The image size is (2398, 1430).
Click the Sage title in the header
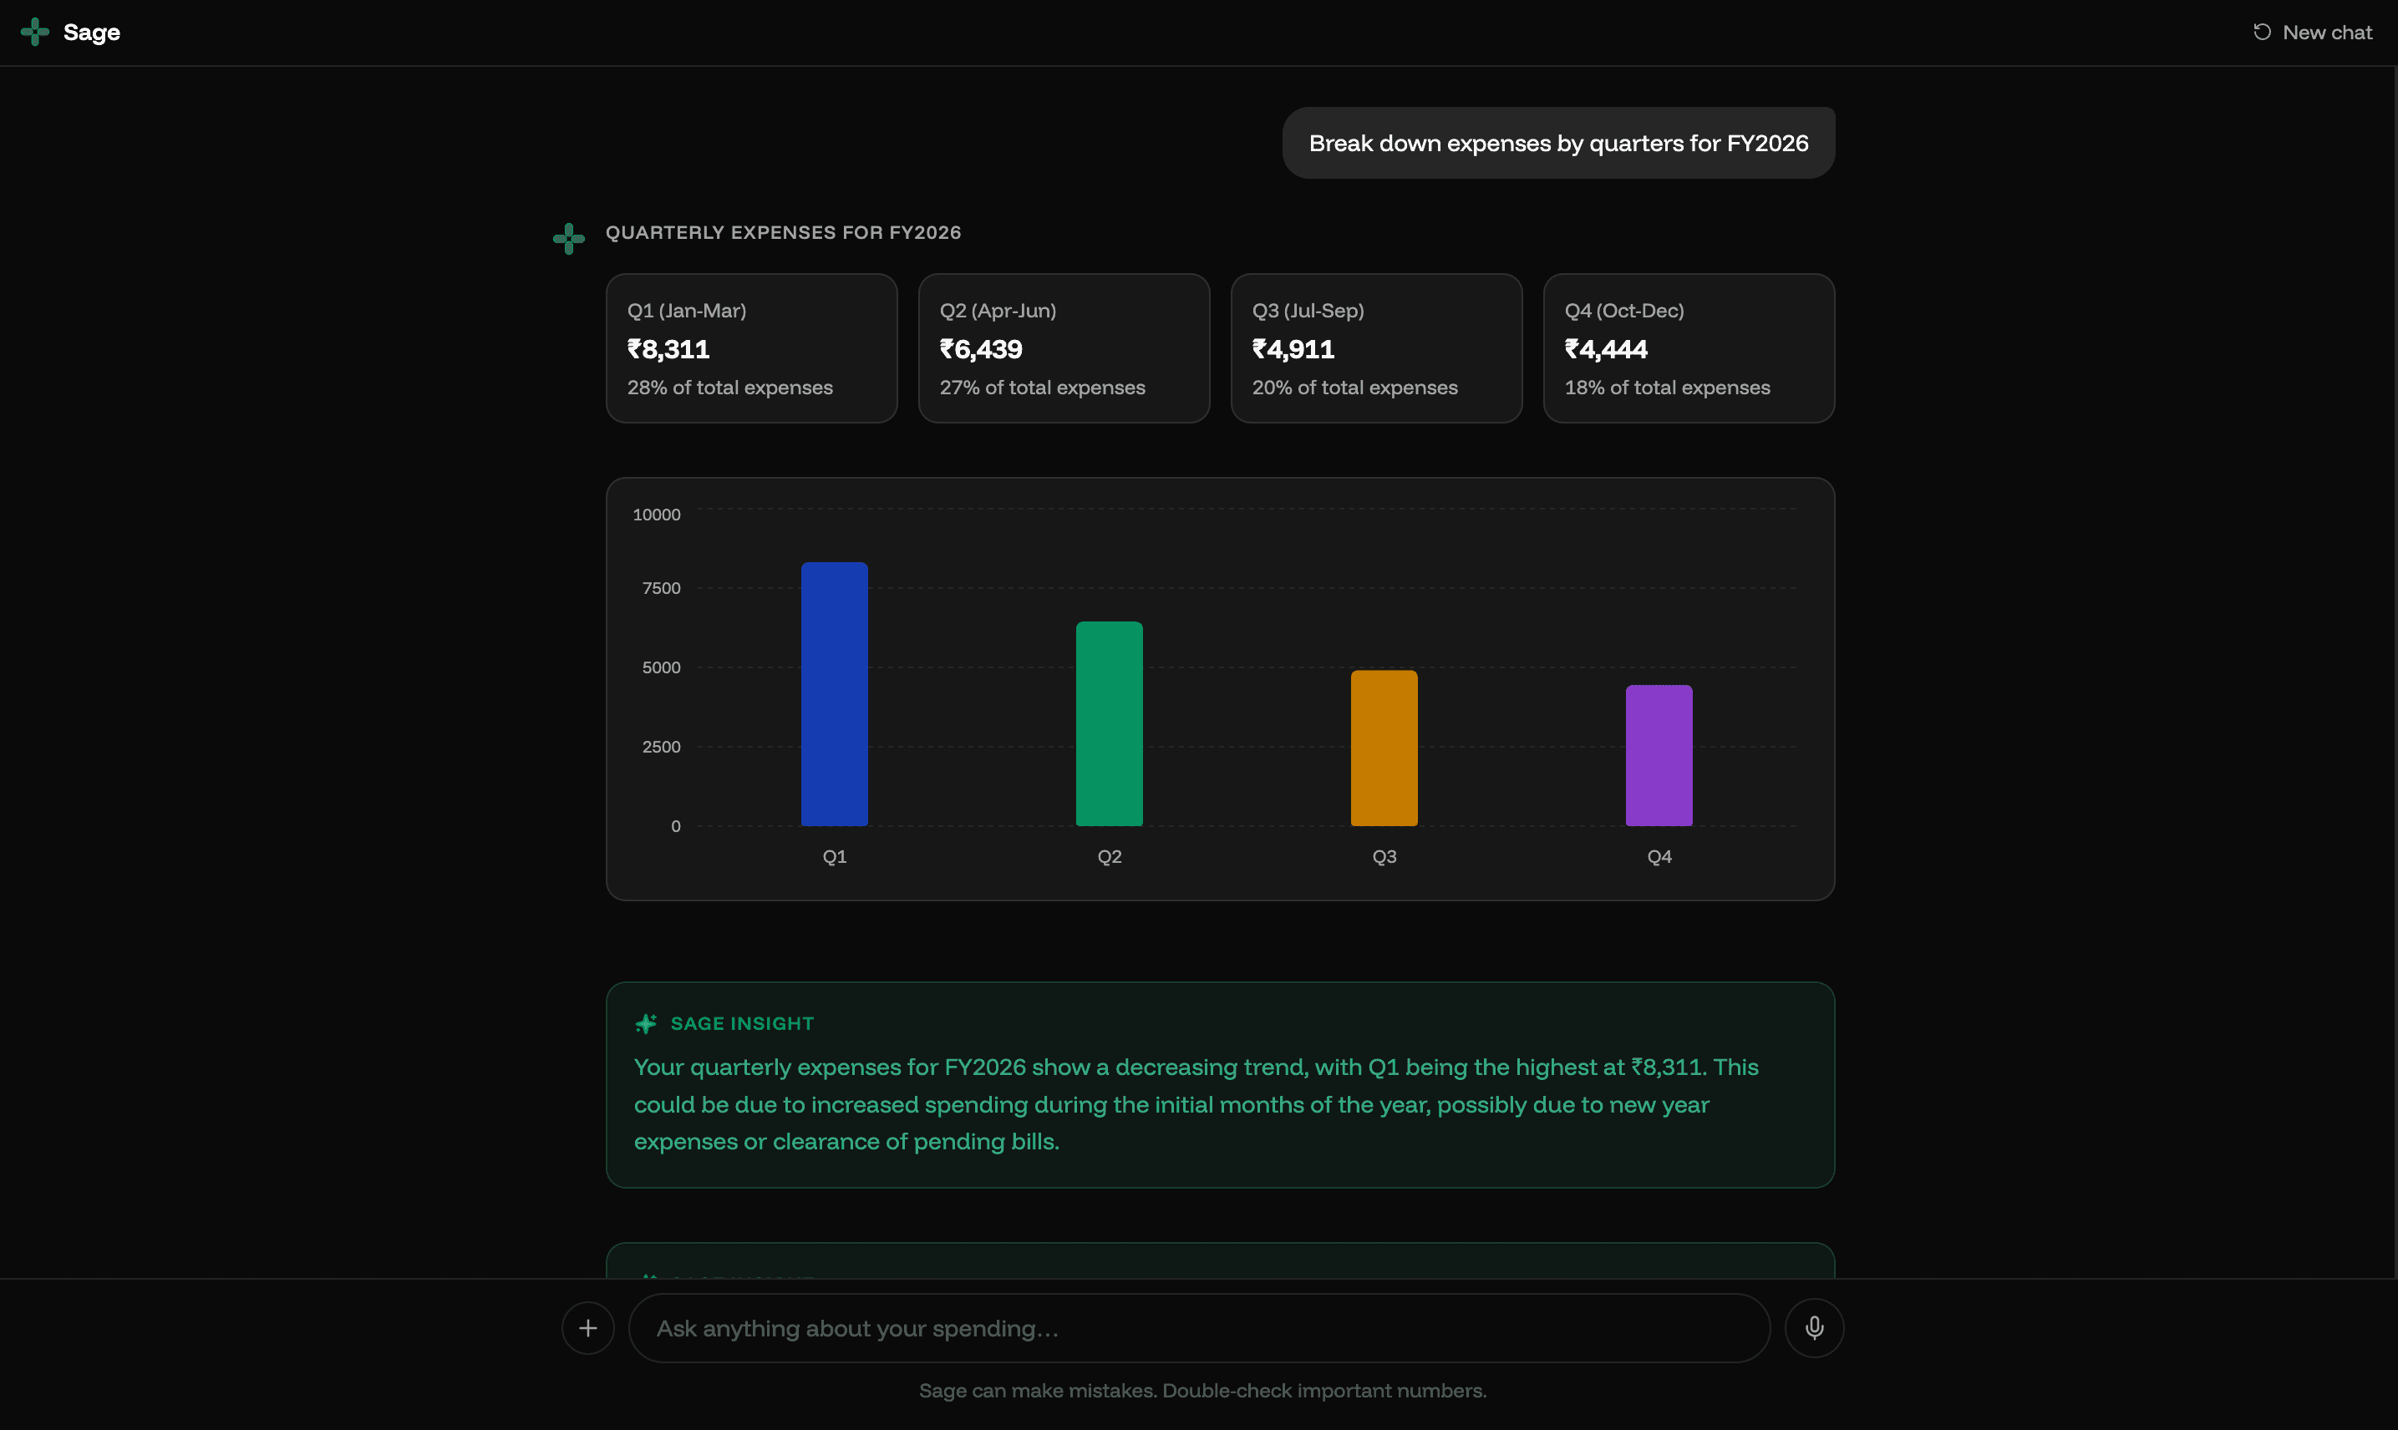(x=92, y=32)
